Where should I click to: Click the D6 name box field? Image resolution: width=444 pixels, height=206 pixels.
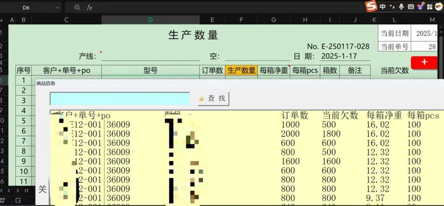point(26,8)
